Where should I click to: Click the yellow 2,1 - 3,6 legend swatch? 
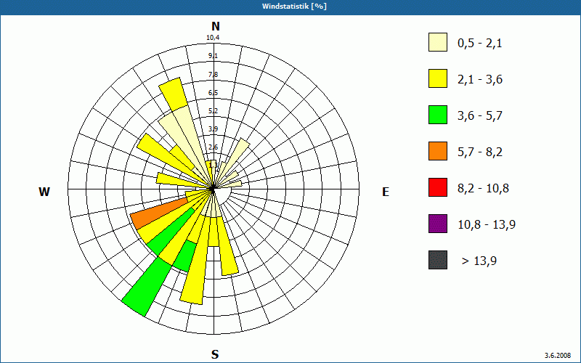pos(438,78)
